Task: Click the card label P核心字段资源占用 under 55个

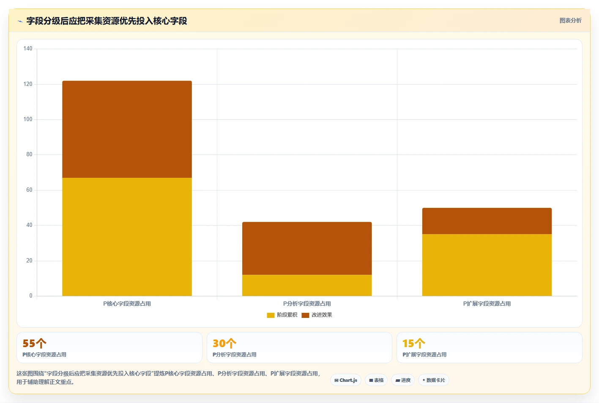Action: tap(44, 355)
